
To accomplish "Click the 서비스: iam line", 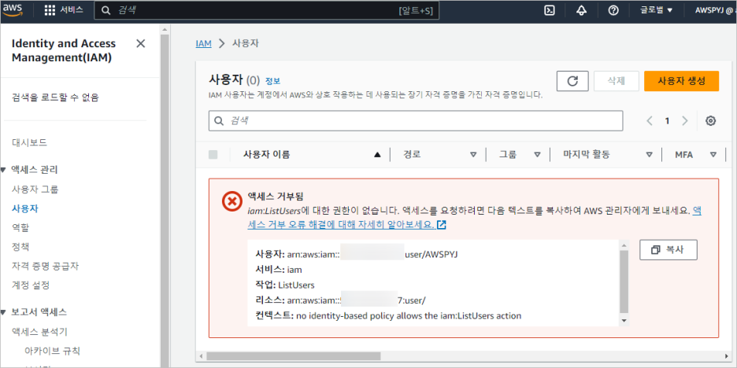I will [x=279, y=270].
